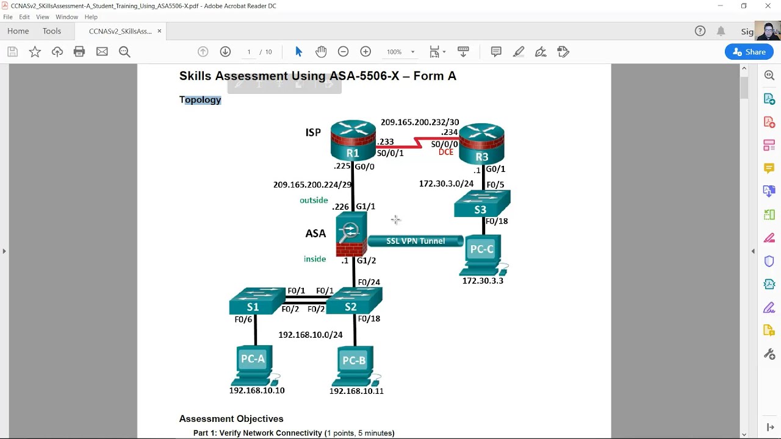Screen dimensions: 781x439
Task: Switch to the Home tab
Action: [18, 31]
